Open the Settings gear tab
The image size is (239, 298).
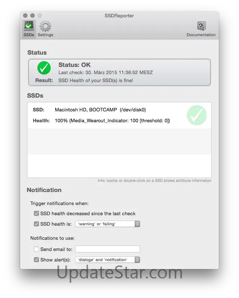(45, 29)
